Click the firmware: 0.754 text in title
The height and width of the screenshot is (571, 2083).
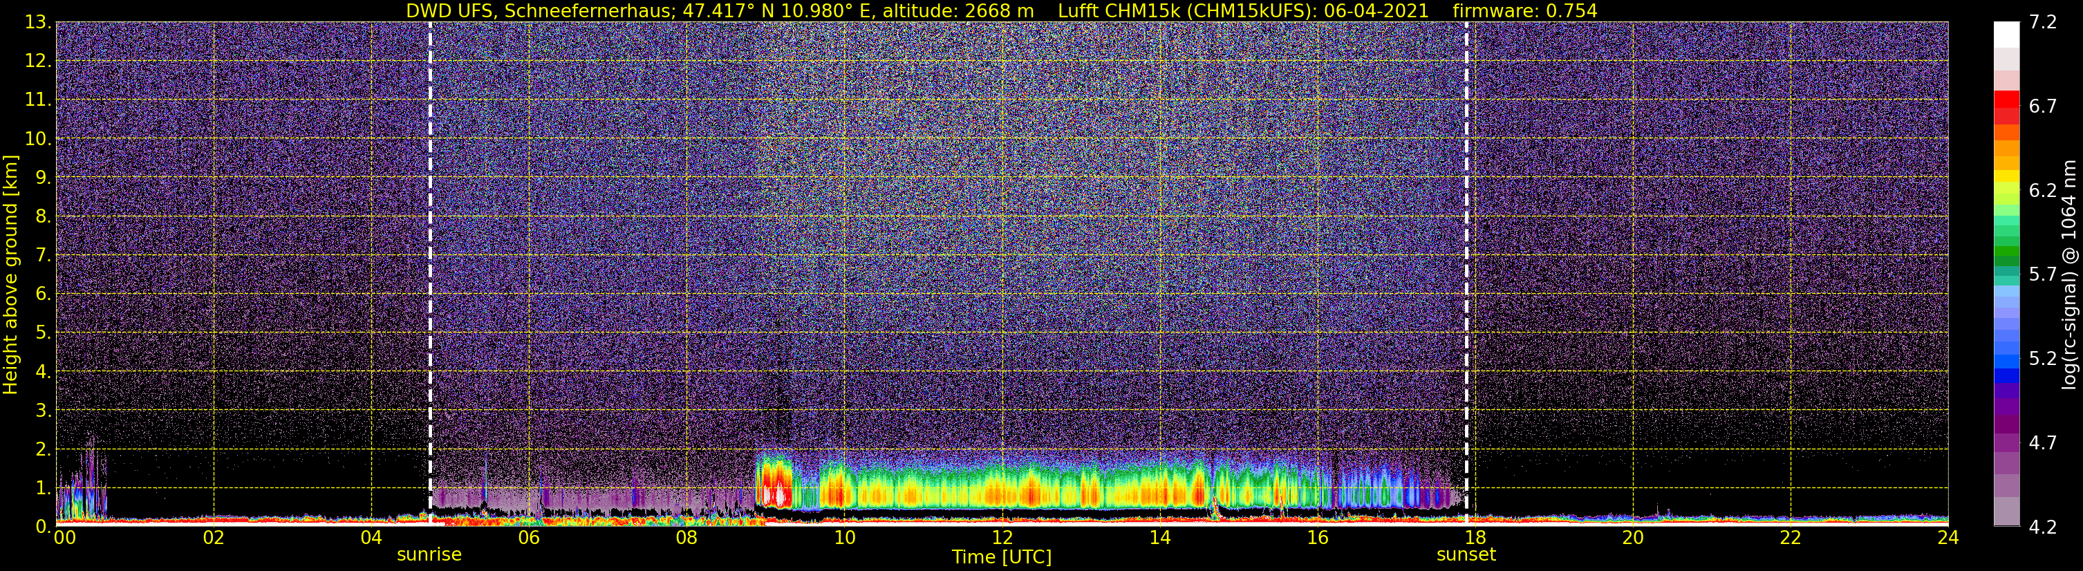[x=1525, y=10]
